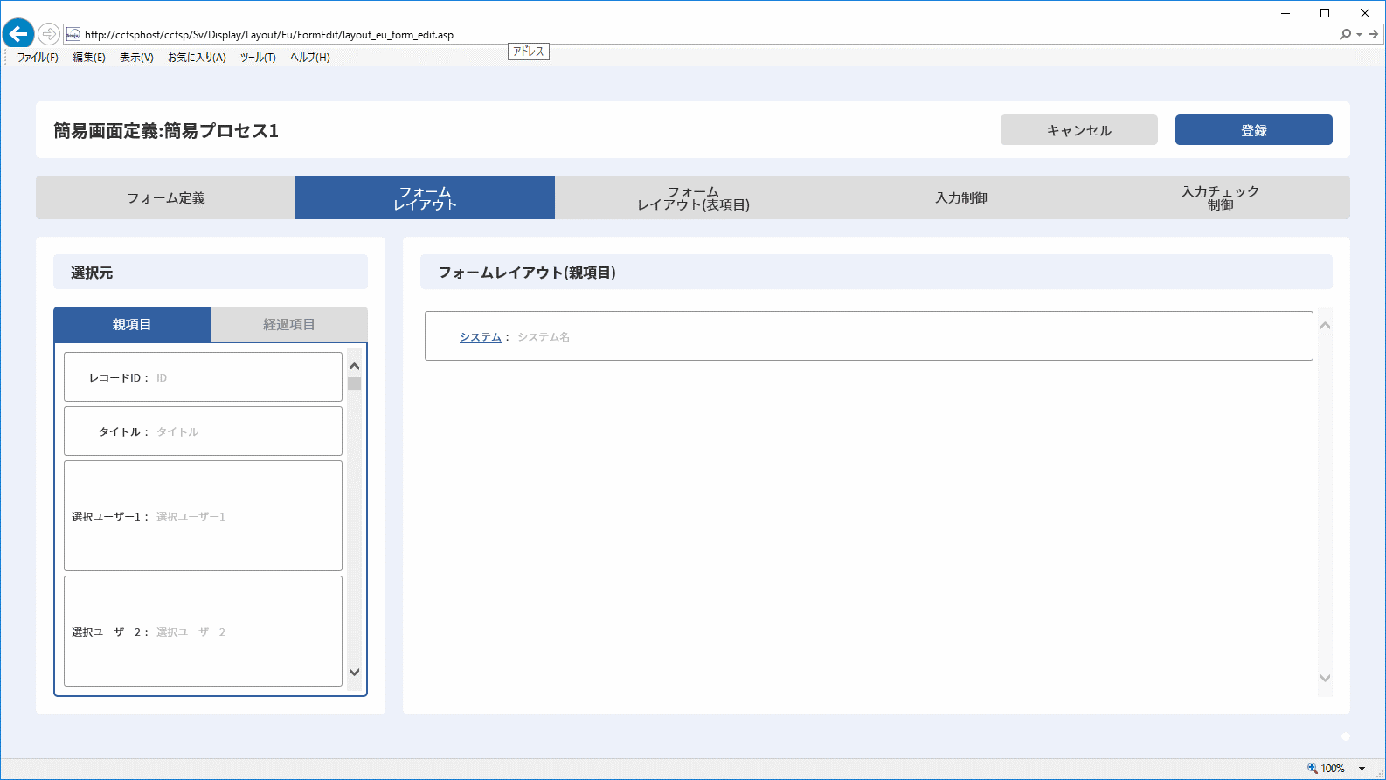Switch to the 経過項目 tab

[289, 324]
